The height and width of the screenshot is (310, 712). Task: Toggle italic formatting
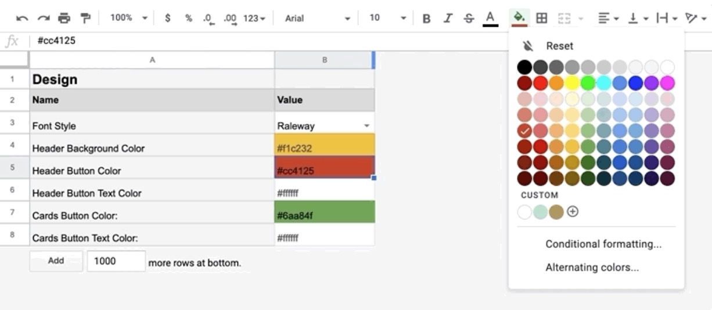tap(447, 19)
